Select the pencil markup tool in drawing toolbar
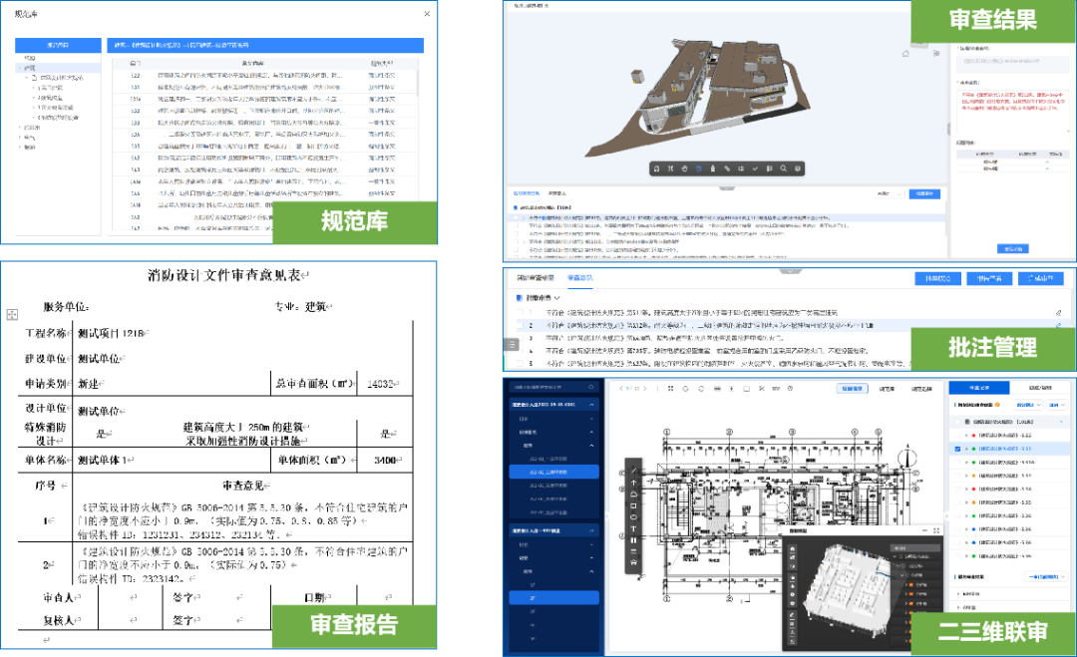The width and height of the screenshot is (1077, 657). 634,470
